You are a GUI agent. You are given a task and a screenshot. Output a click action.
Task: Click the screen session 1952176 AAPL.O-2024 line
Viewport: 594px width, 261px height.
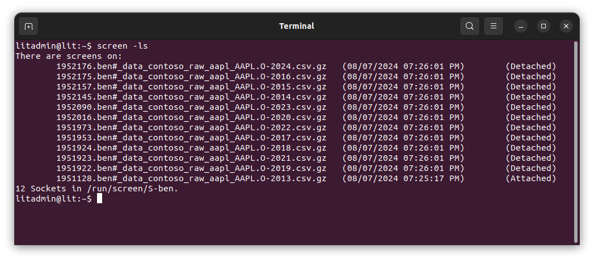(x=191, y=66)
